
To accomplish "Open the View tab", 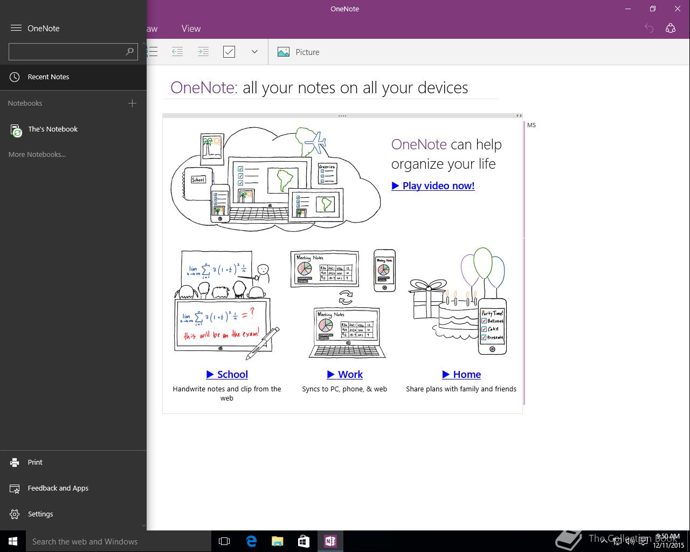I will [191, 29].
